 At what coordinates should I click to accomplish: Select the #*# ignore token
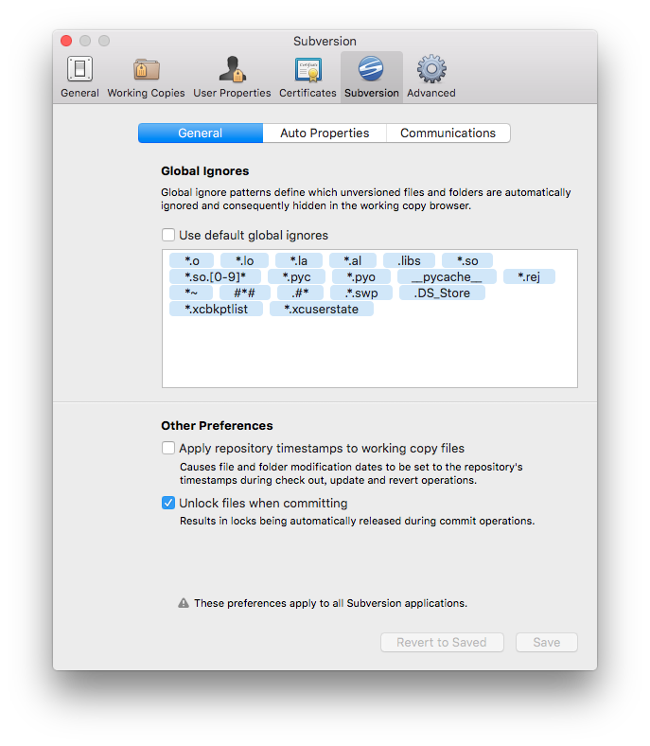[x=244, y=293]
